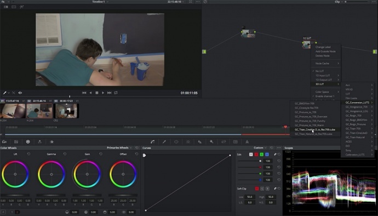The width and height of the screenshot is (378, 216).
Task: Choose Delete Node in context menu
Action: (322, 56)
